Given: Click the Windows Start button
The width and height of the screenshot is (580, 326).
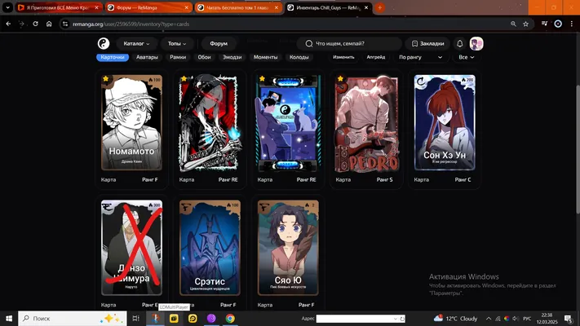Looking at the screenshot, I should coord(9,318).
